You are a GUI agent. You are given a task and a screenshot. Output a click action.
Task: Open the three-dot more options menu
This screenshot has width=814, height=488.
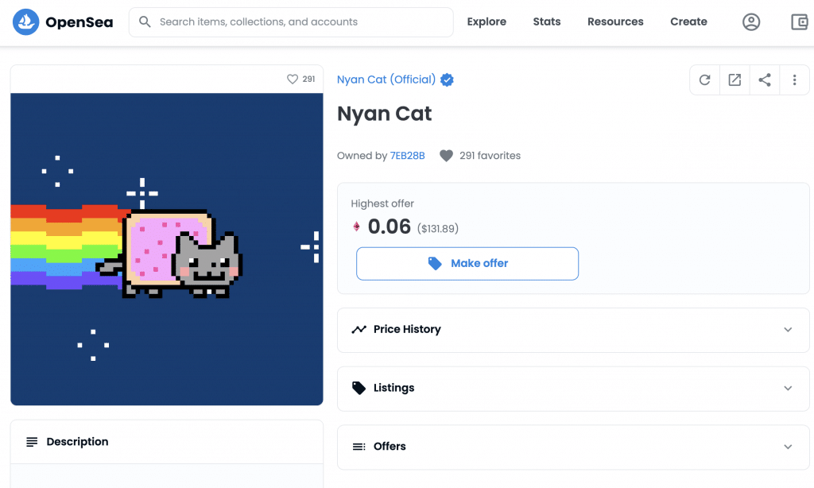(x=794, y=79)
